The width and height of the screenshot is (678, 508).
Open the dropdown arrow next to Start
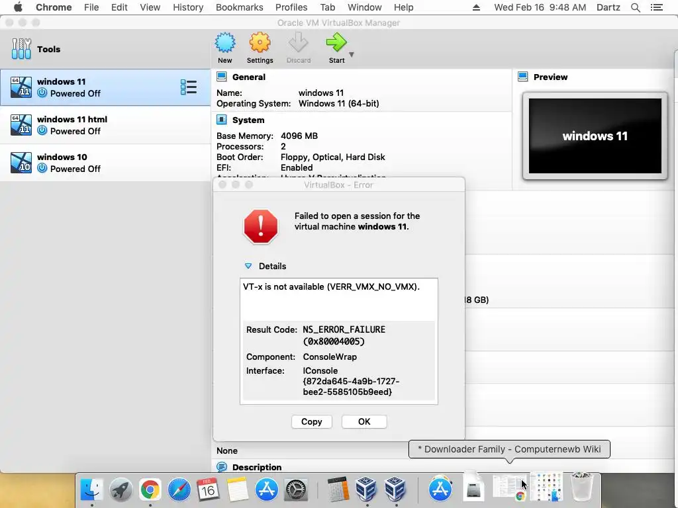(352, 54)
